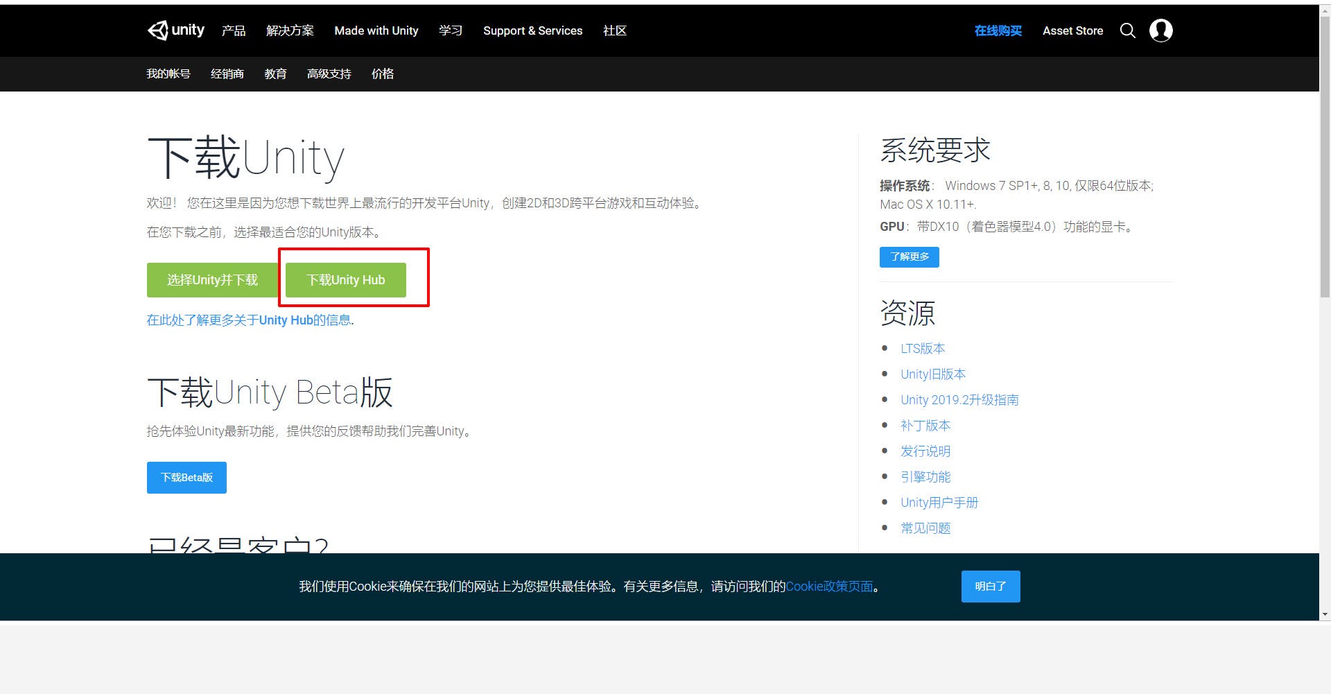Select 价格 in the sub navigation
The height and width of the screenshot is (694, 1331).
[383, 73]
